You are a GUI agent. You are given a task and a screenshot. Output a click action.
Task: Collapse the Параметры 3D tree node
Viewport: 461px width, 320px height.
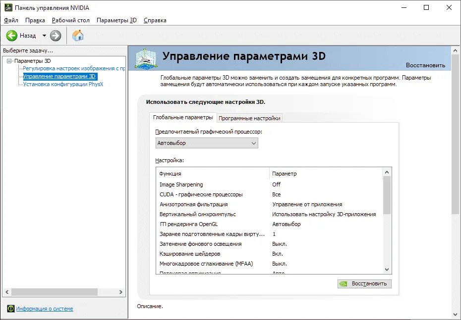click(9, 61)
